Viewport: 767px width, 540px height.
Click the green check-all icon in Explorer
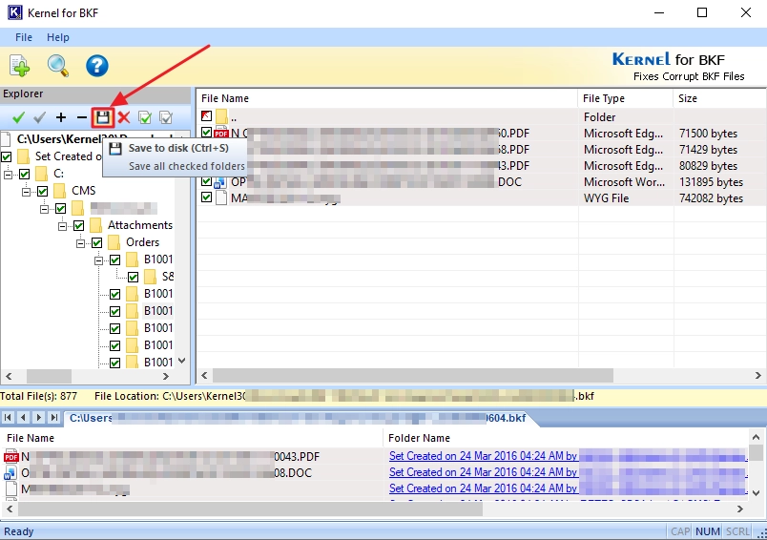point(18,117)
